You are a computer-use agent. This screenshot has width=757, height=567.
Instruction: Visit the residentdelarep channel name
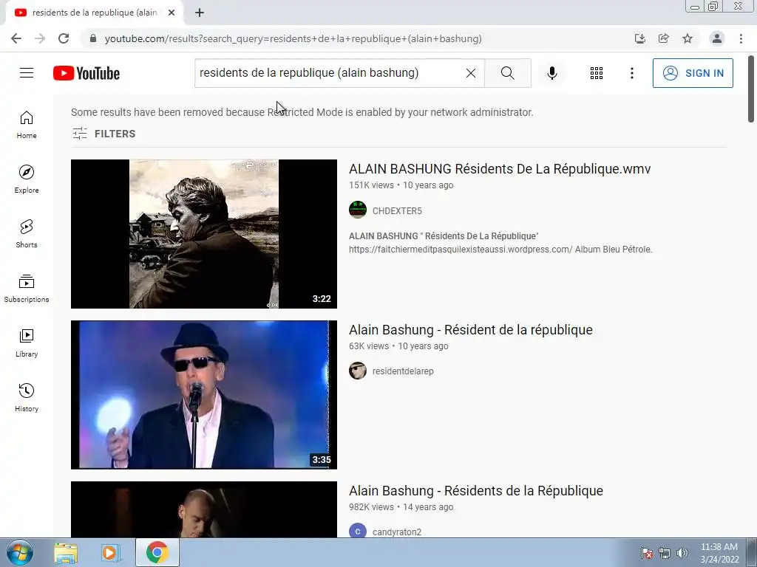[403, 371]
